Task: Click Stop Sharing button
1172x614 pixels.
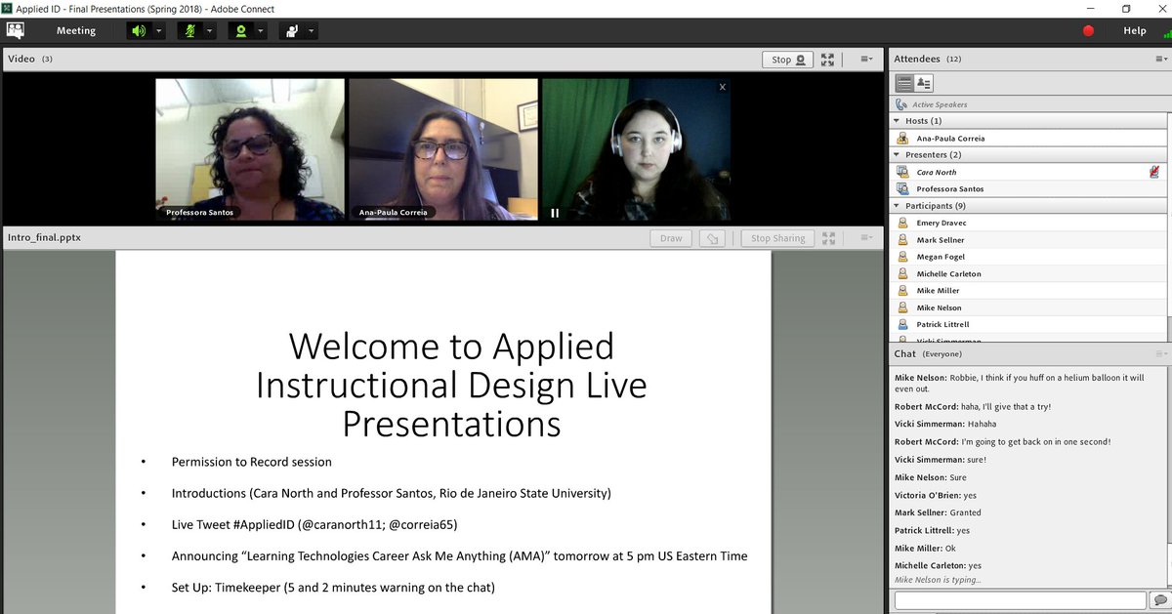Action: tap(778, 238)
